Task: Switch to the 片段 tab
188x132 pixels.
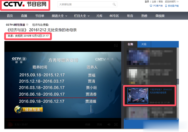Action: [x=144, y=44]
